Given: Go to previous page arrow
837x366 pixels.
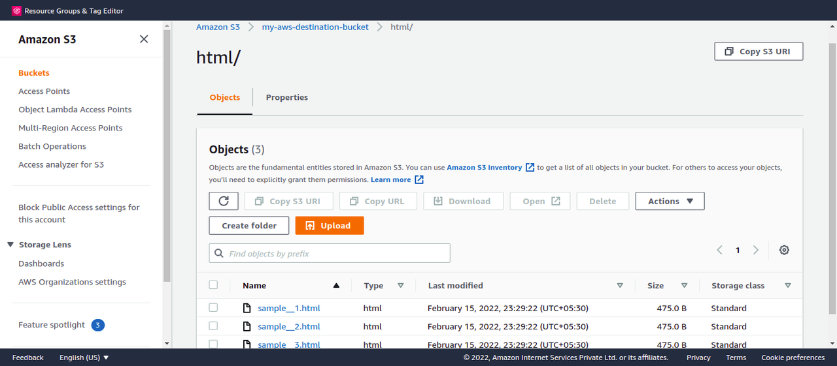Looking at the screenshot, I should click(x=719, y=250).
